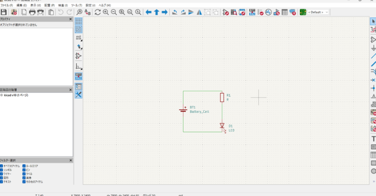Viewport: 376px width, 196px height.
Task: Open the ヘルプ menu
Action: (x=105, y=5)
